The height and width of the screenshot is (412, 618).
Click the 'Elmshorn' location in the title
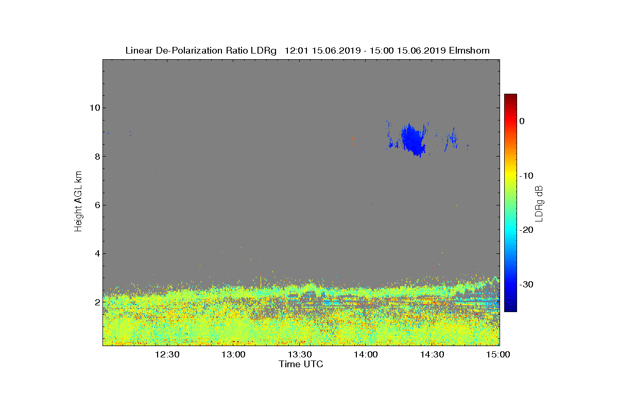[469, 50]
